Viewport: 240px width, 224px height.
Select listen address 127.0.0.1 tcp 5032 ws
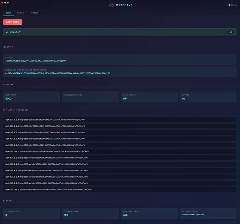point(120,158)
